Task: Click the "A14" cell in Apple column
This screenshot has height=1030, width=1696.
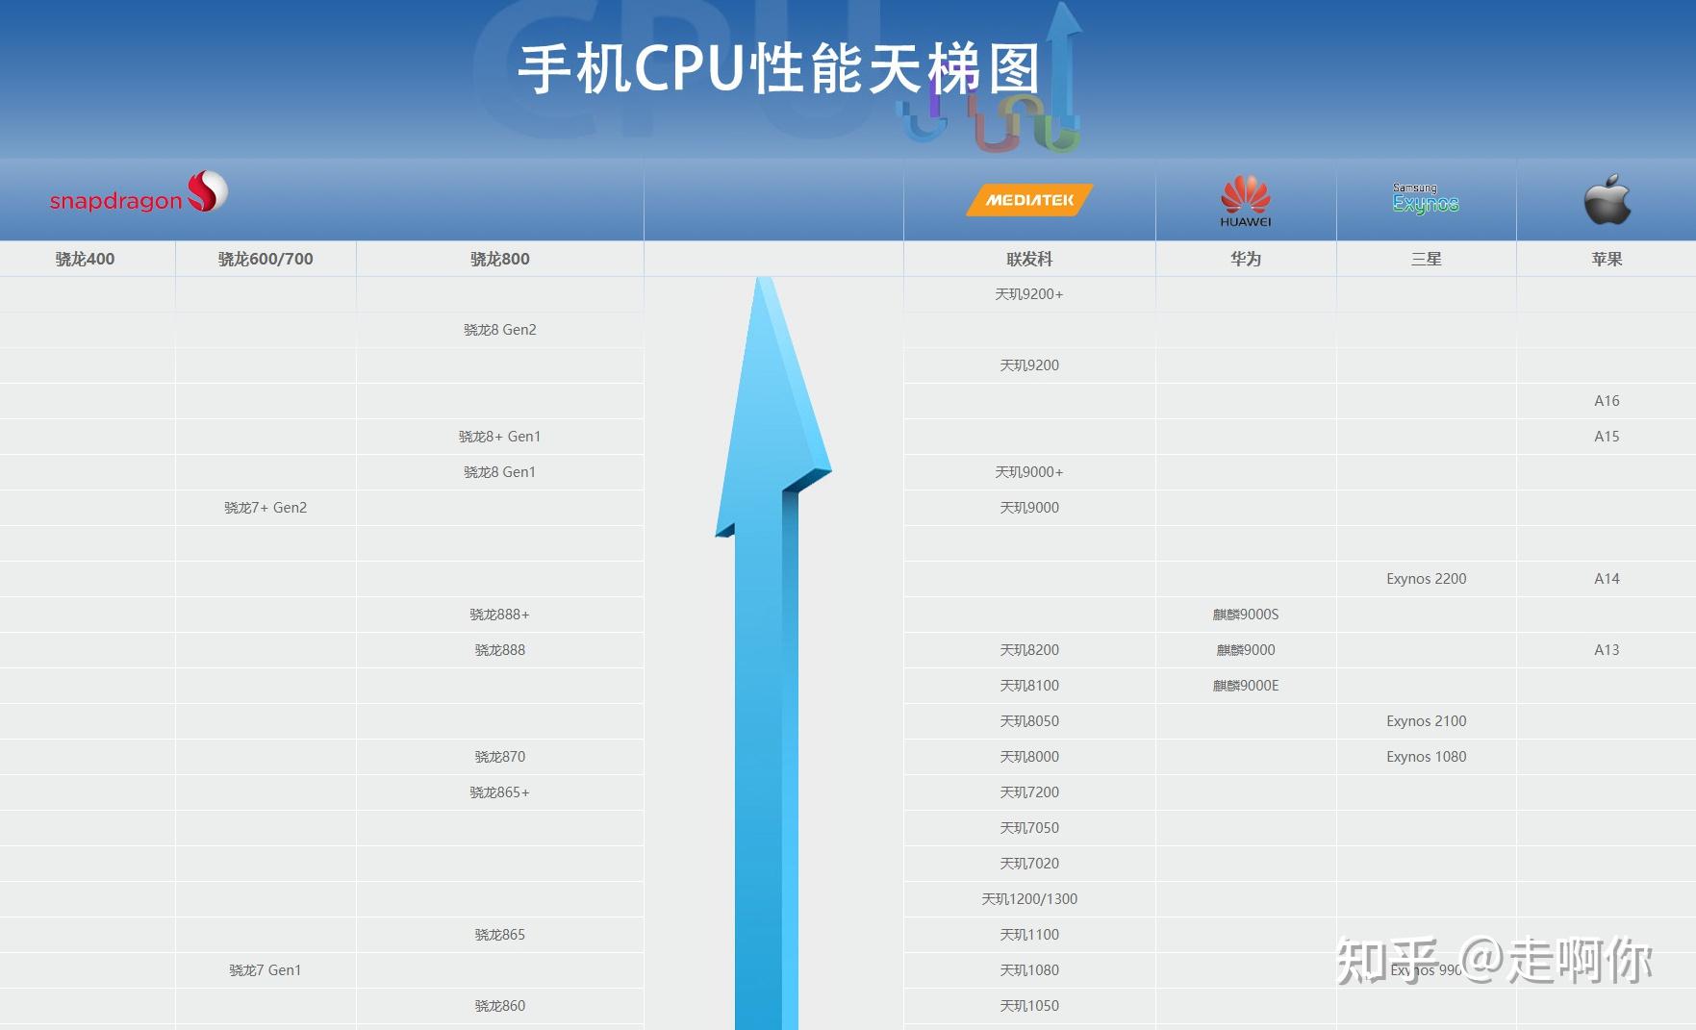Action: point(1607,579)
